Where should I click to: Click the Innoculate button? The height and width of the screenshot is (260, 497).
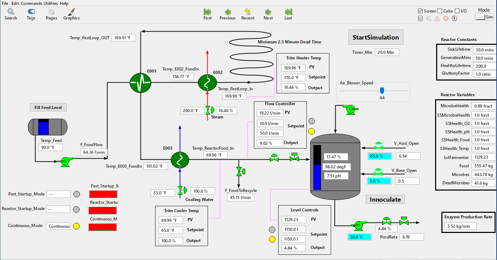tap(385, 200)
